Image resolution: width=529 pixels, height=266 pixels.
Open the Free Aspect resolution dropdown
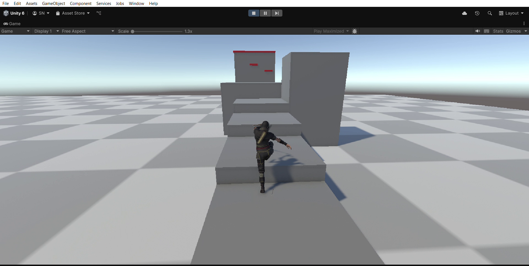(88, 31)
